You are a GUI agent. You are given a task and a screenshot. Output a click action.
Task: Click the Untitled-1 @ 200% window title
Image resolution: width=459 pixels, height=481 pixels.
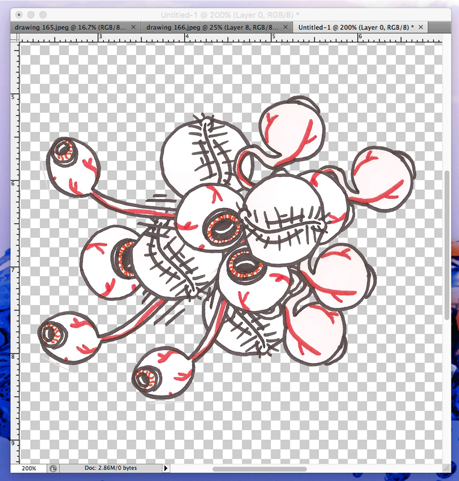[x=230, y=15]
